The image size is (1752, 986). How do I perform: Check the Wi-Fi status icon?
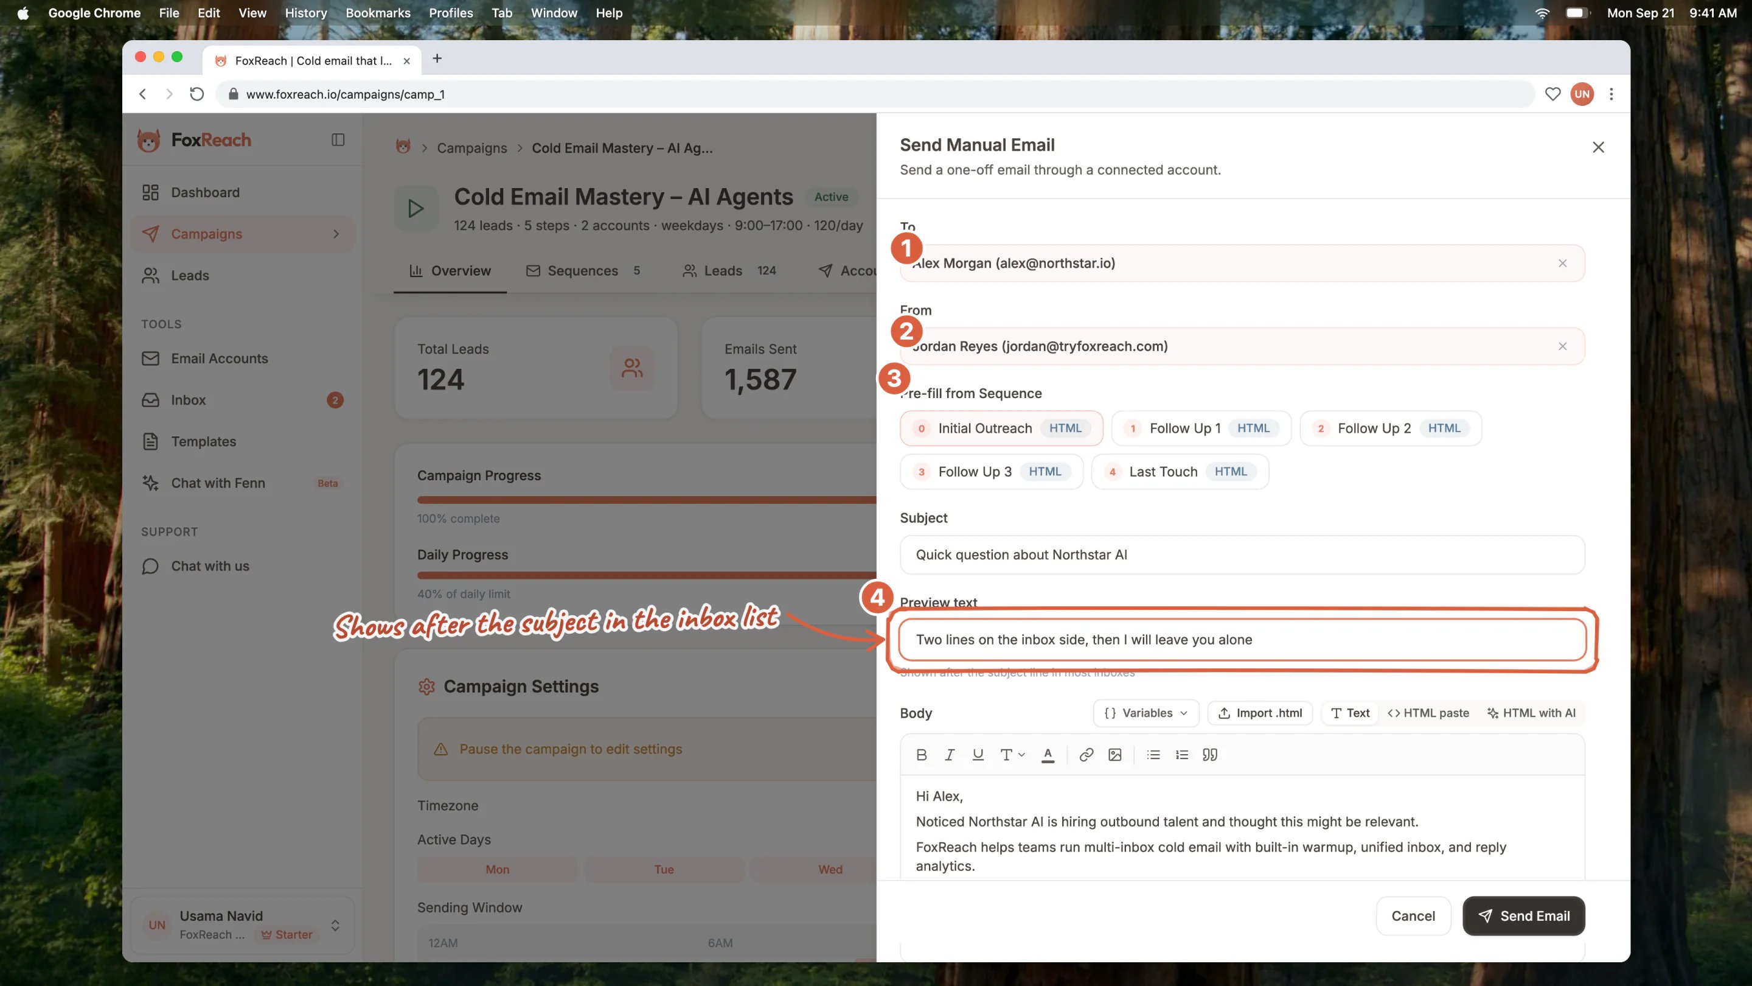(1542, 13)
